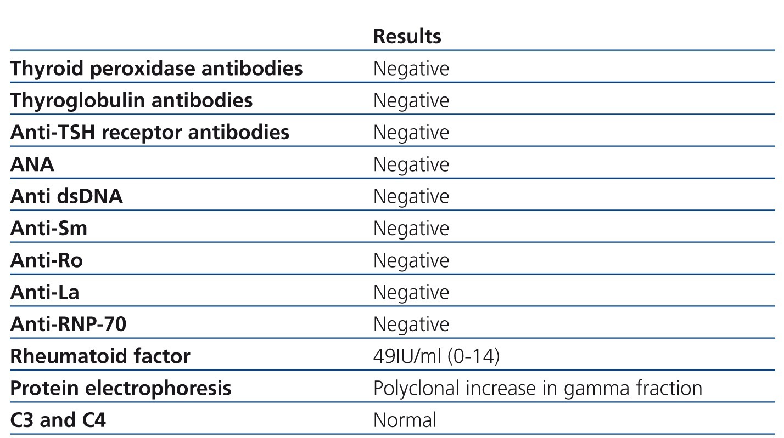This screenshot has width=784, height=438.
Task: Select the Negative result for Anti-Ro
Action: pos(411,260)
